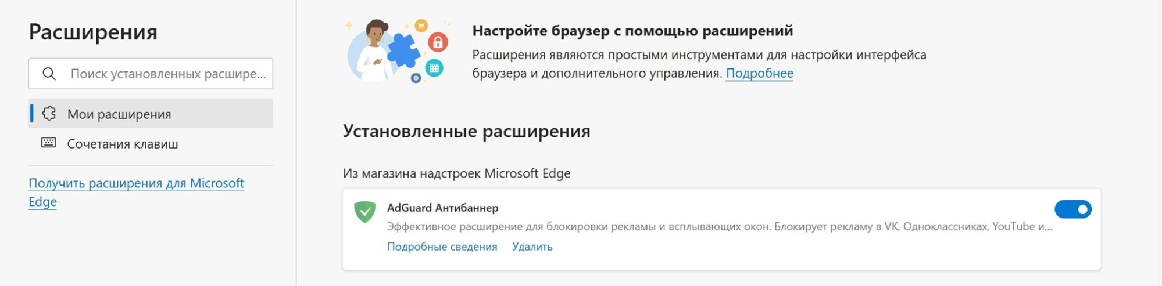Click the teal calendar icon in illustration
This screenshot has width=1162, height=286.
tap(434, 68)
